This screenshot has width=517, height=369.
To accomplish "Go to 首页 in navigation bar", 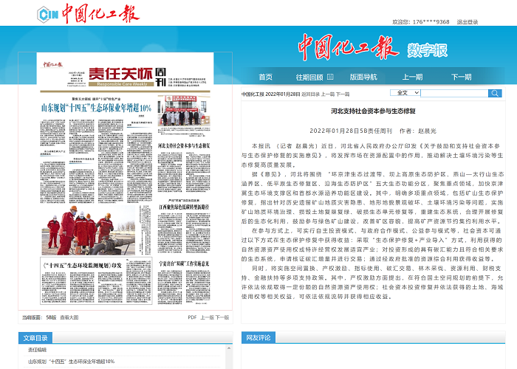I will [265, 77].
